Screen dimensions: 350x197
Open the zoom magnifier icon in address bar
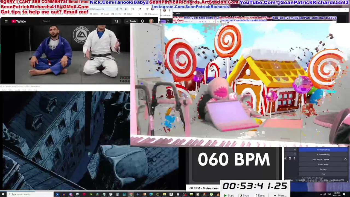pos(121,9)
